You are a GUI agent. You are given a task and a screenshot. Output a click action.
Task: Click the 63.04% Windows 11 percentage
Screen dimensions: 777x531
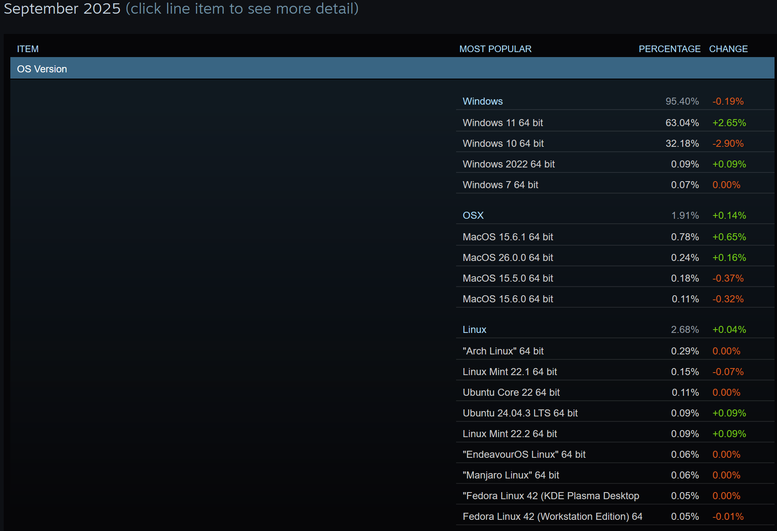pyautogui.click(x=682, y=123)
